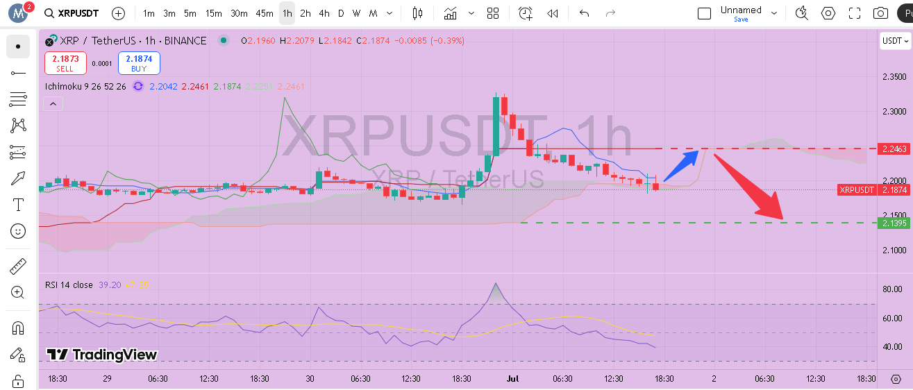Click the 2.1874 BUY button
The width and height of the screenshot is (913, 390).
tap(139, 63)
